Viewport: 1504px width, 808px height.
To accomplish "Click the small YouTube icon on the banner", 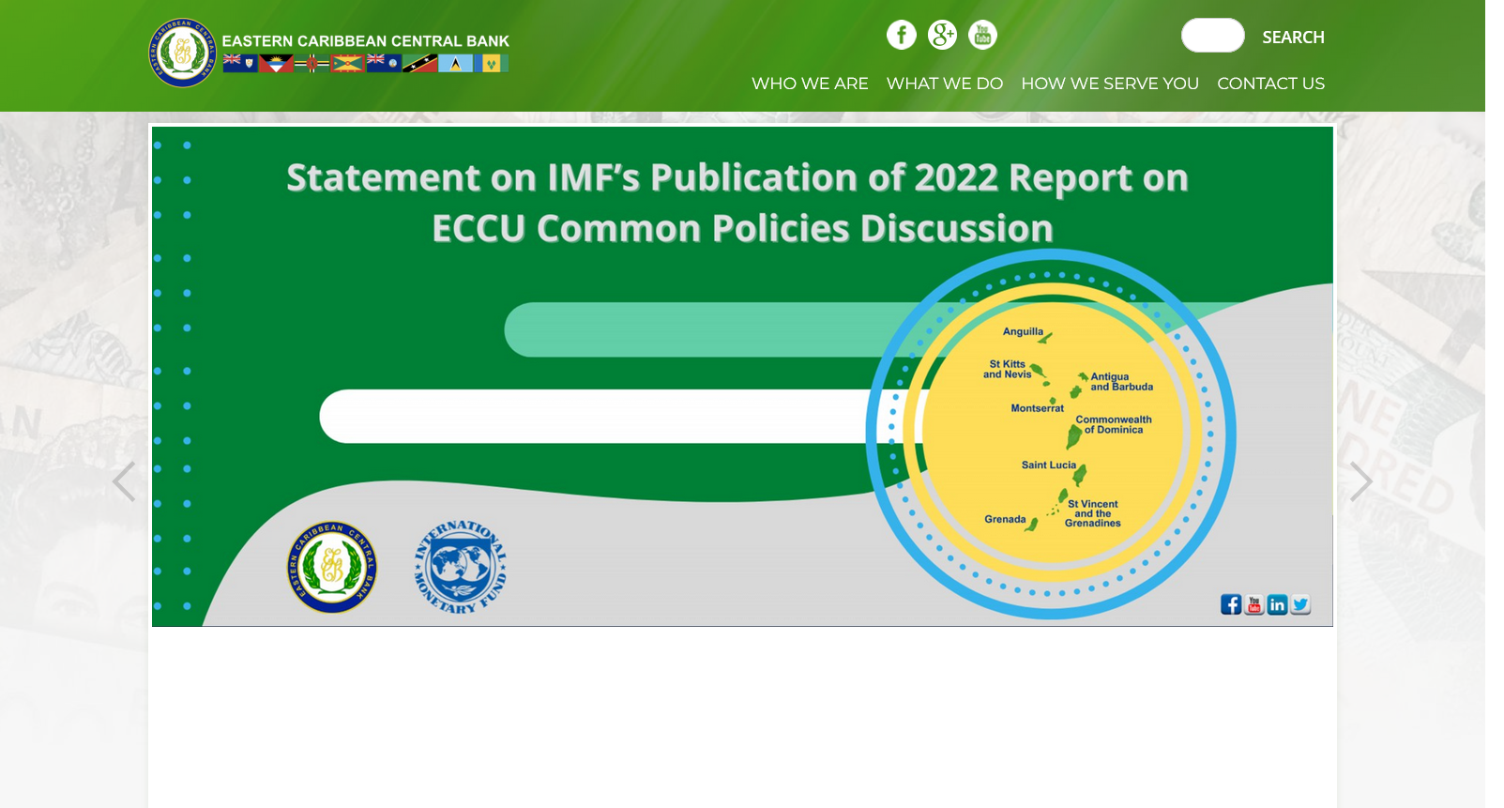I will pos(1253,604).
